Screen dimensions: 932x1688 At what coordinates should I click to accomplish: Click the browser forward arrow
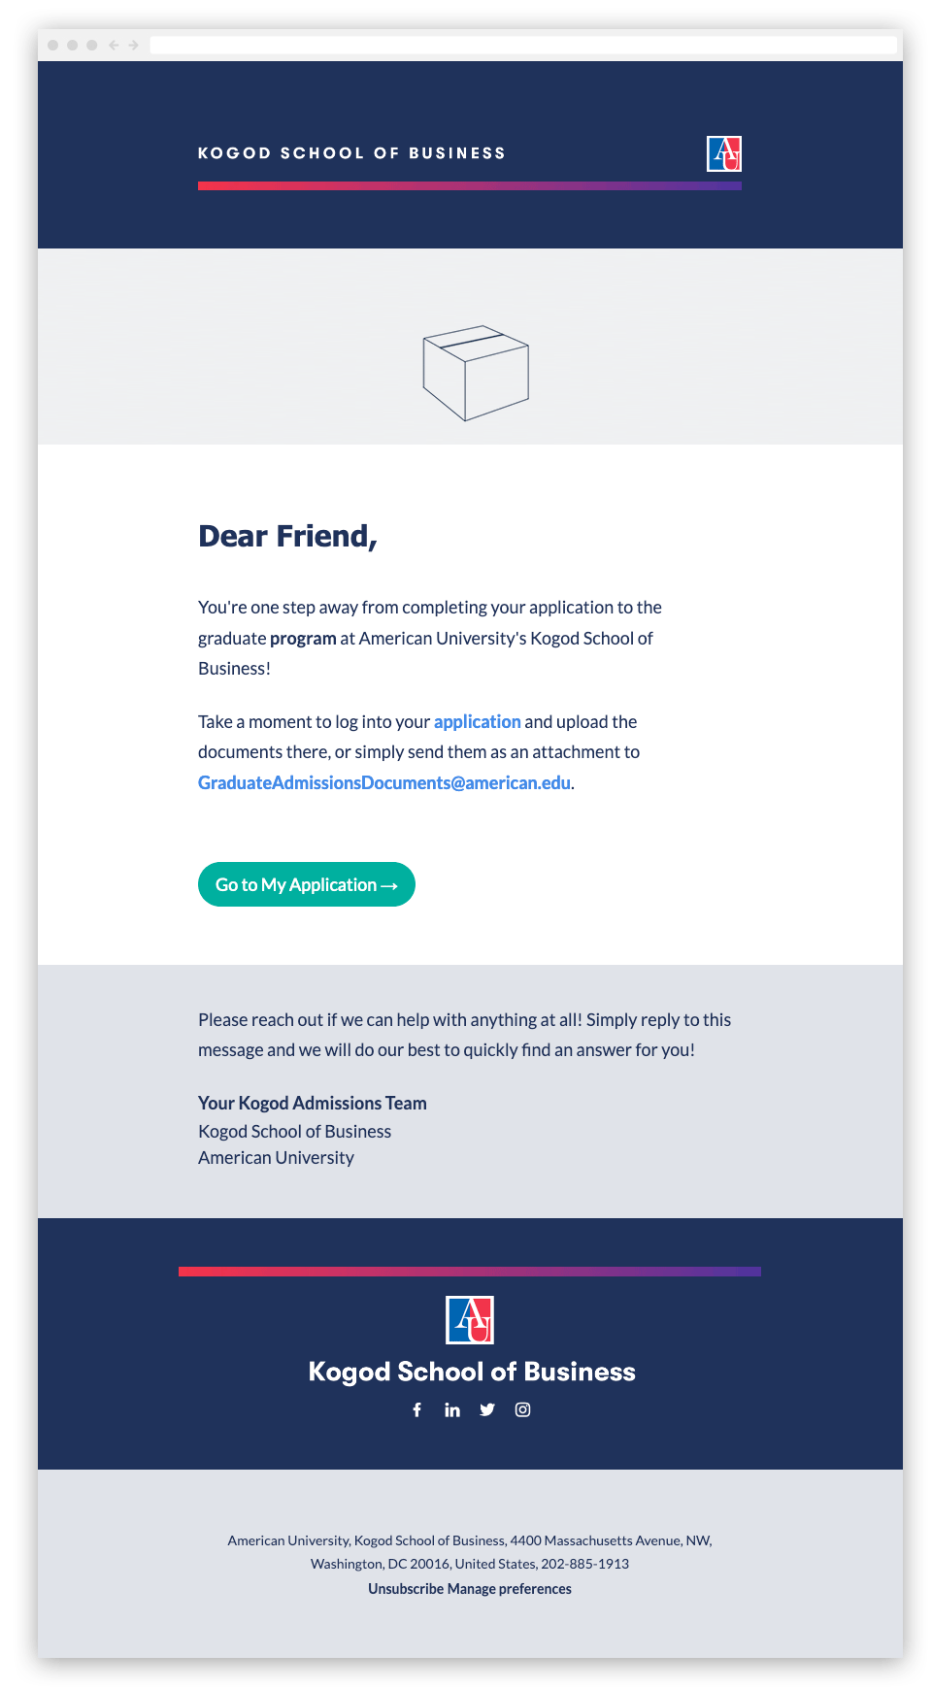[x=133, y=45]
